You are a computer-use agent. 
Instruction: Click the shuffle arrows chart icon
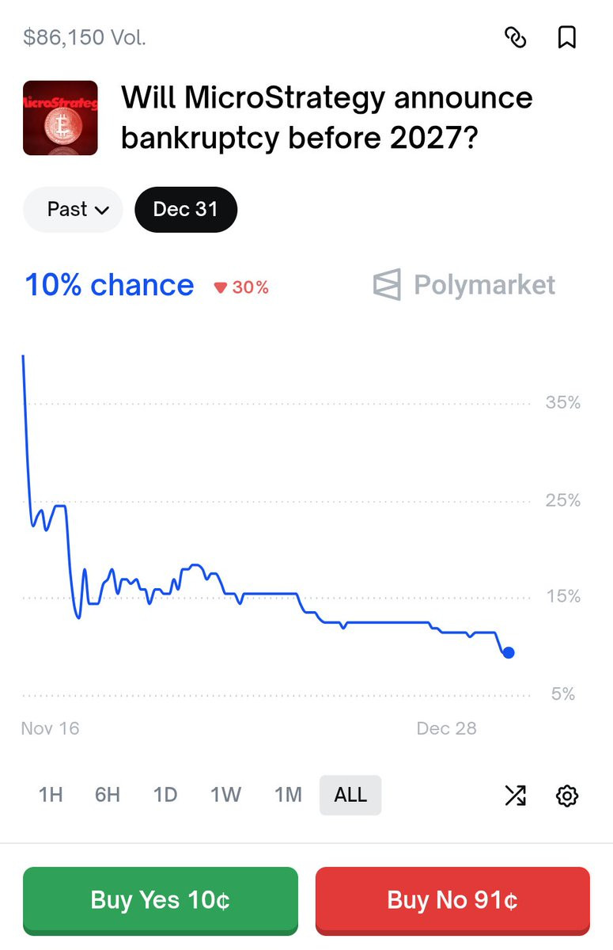[515, 796]
